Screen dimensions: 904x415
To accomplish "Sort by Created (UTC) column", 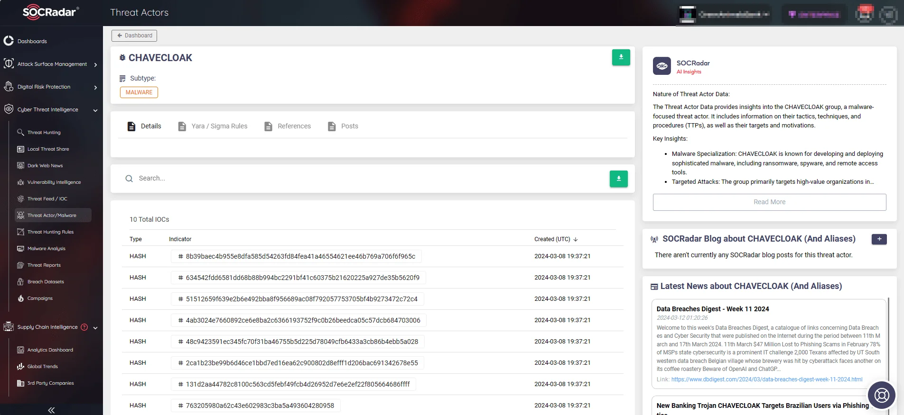I will pos(556,239).
